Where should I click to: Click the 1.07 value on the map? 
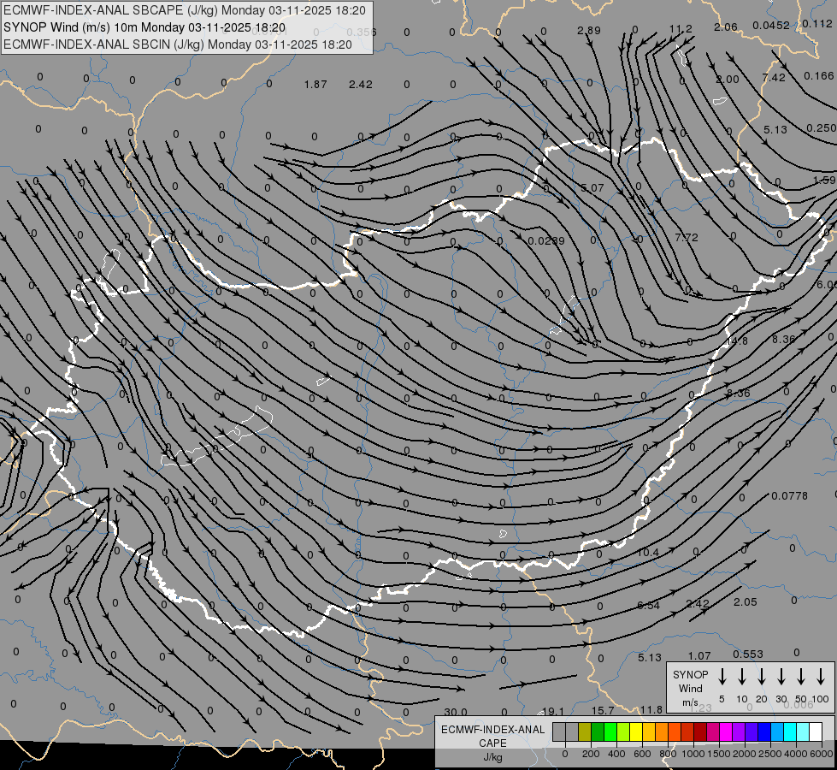pyautogui.click(x=699, y=655)
